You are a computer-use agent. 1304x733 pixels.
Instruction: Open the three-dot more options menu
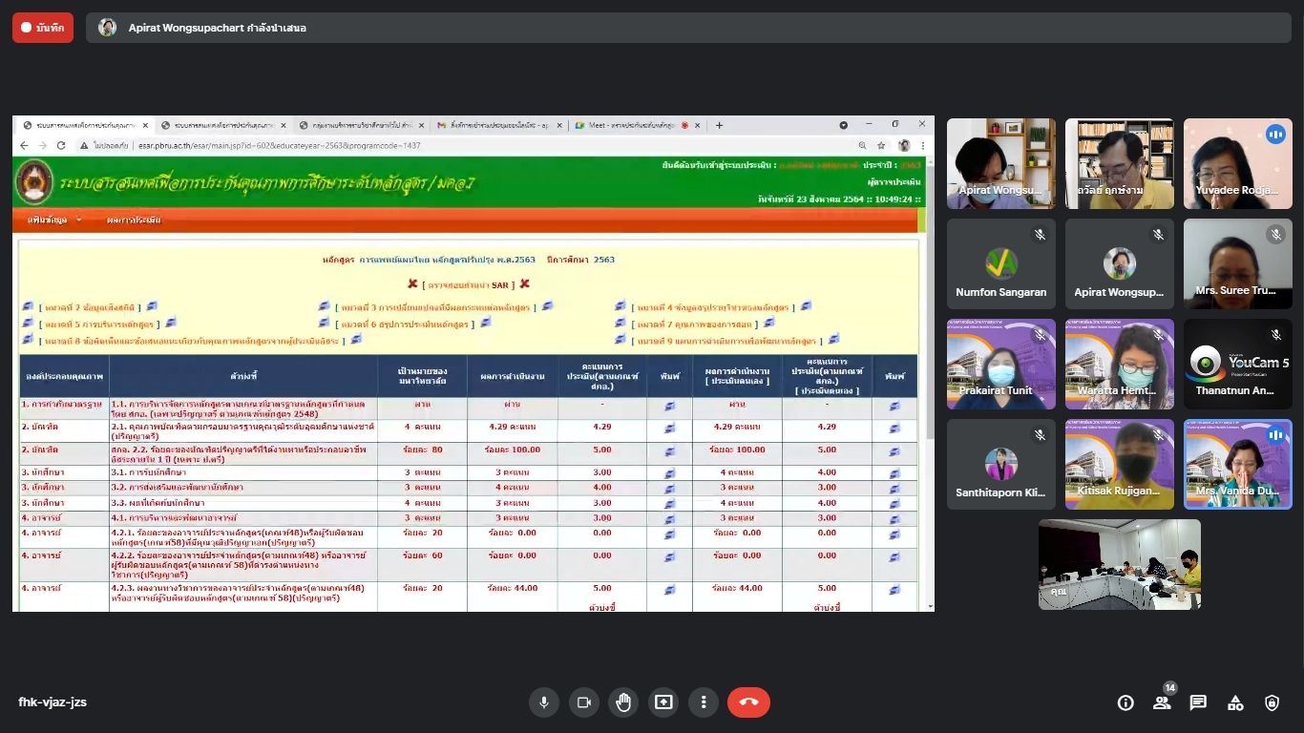(x=704, y=702)
